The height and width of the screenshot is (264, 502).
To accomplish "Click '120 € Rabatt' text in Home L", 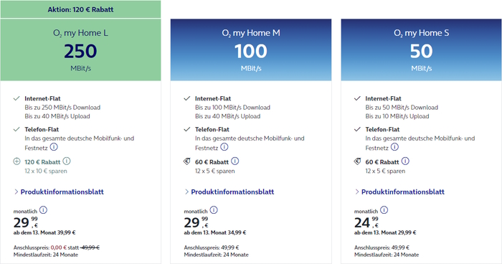I will (x=42, y=162).
